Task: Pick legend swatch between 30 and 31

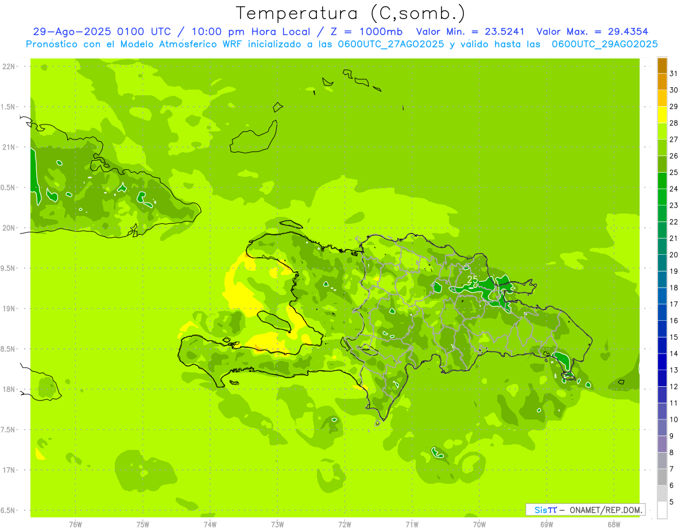Action: pos(662,81)
